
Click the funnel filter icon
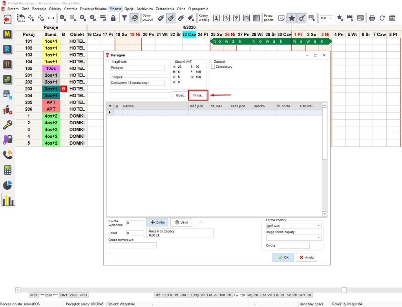tap(124, 18)
